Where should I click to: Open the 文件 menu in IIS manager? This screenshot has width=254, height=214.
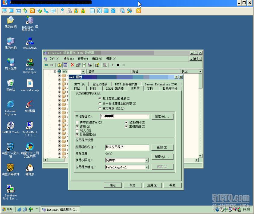pos(54,59)
